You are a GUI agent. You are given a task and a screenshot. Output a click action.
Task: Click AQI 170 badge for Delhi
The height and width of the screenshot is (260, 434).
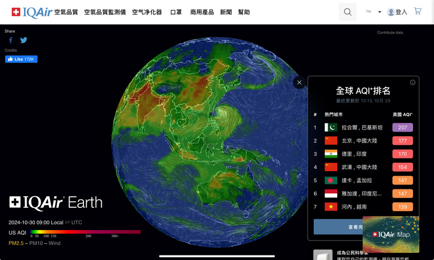coord(402,154)
